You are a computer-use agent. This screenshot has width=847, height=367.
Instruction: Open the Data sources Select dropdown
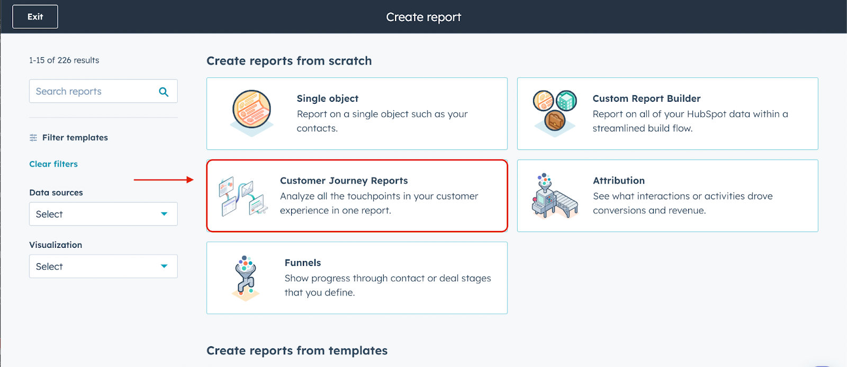(x=103, y=214)
